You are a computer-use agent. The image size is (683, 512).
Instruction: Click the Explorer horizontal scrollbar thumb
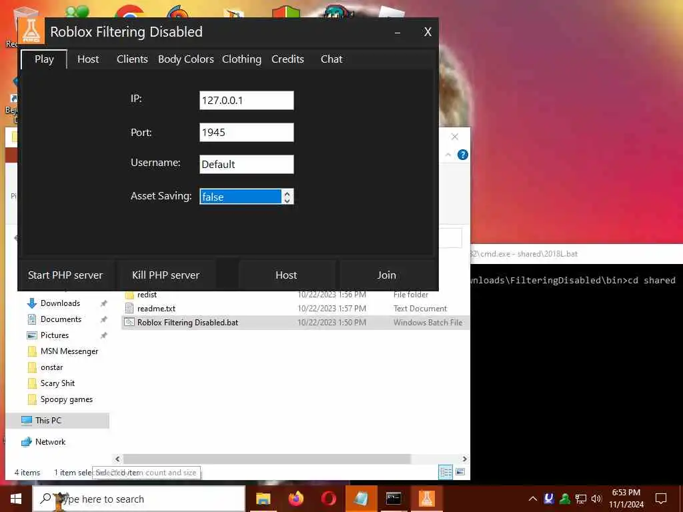click(267, 459)
